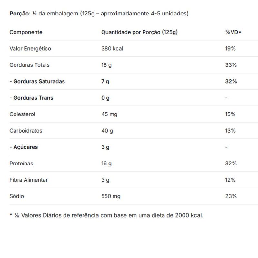Select the 'Colesterol' row label
Image resolution: width=258 pixels, height=258 pixels.
[22, 114]
